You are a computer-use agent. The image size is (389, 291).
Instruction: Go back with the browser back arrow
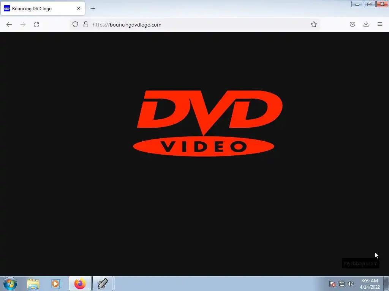(x=9, y=25)
